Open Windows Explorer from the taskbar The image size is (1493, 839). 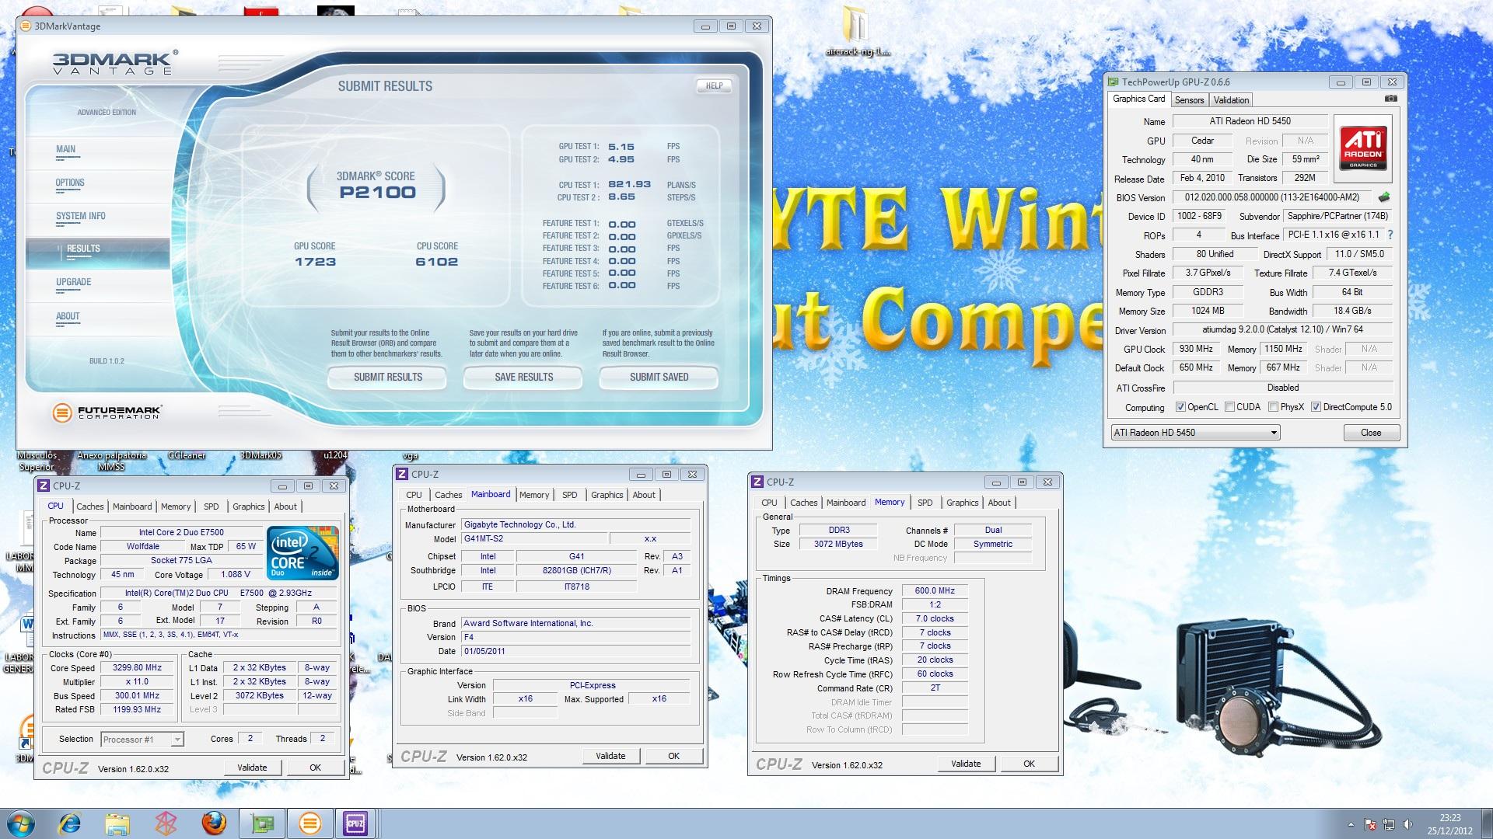117,823
